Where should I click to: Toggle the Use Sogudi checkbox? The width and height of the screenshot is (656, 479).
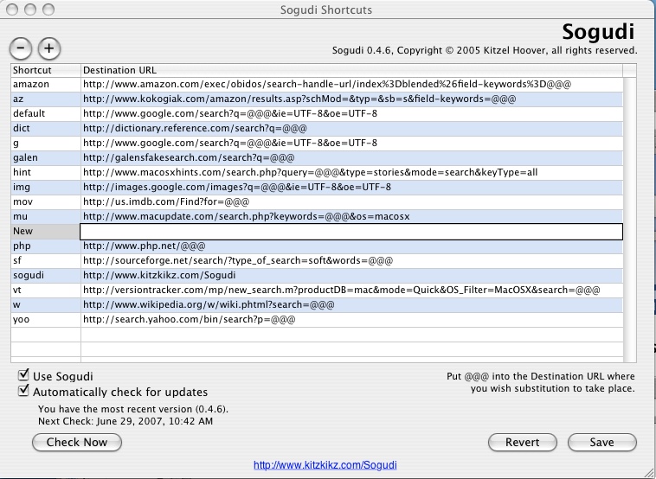24,375
